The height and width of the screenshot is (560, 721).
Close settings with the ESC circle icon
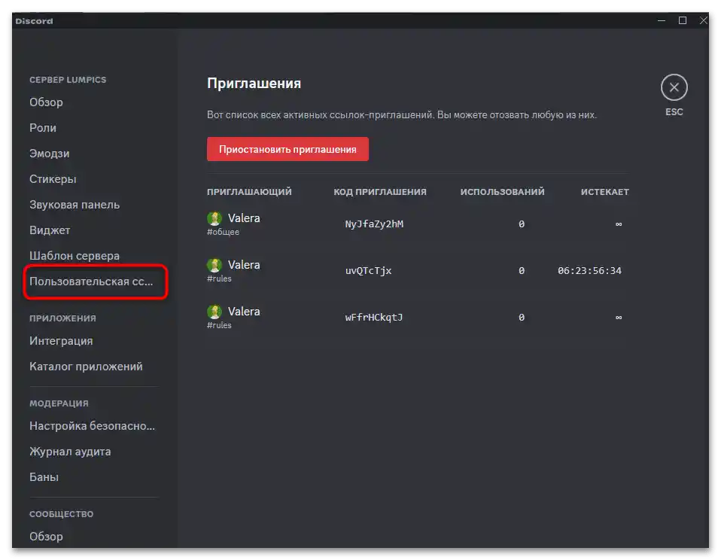(674, 88)
